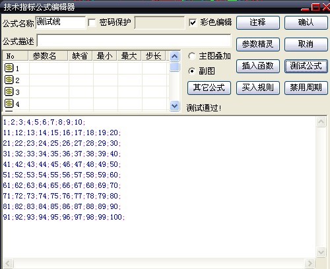Confirm with the 确认 button

tap(306, 22)
